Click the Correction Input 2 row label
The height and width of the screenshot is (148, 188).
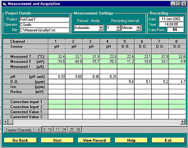(x=26, y=107)
